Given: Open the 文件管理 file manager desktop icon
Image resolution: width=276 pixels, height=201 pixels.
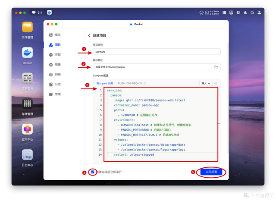Looking at the screenshot, I should pyautogui.click(x=27, y=27).
